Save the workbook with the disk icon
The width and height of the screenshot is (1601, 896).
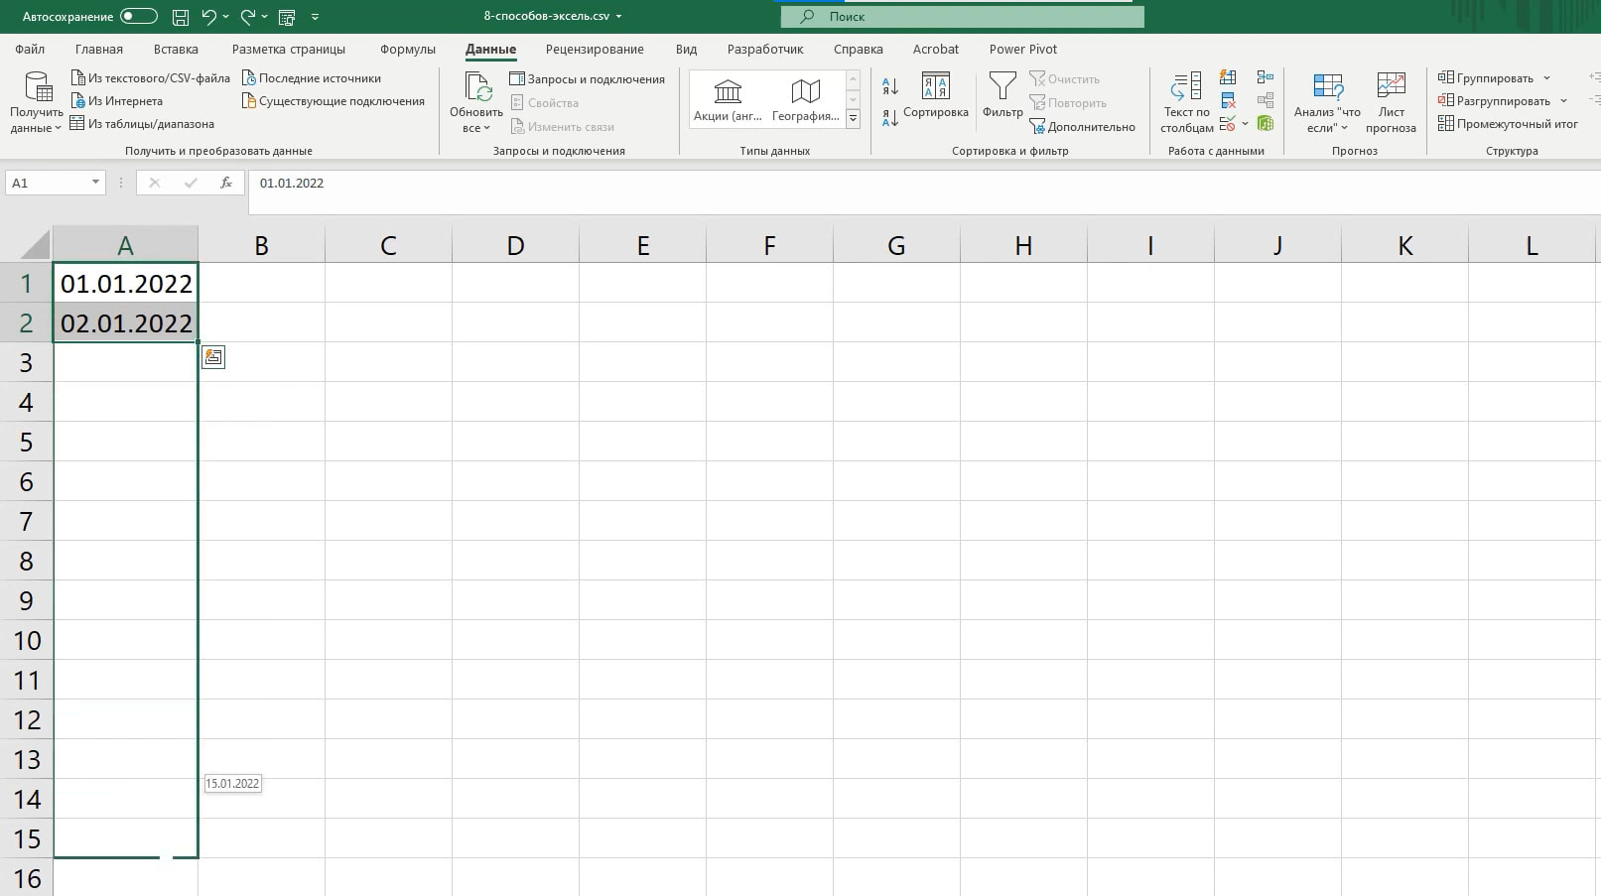180,17
